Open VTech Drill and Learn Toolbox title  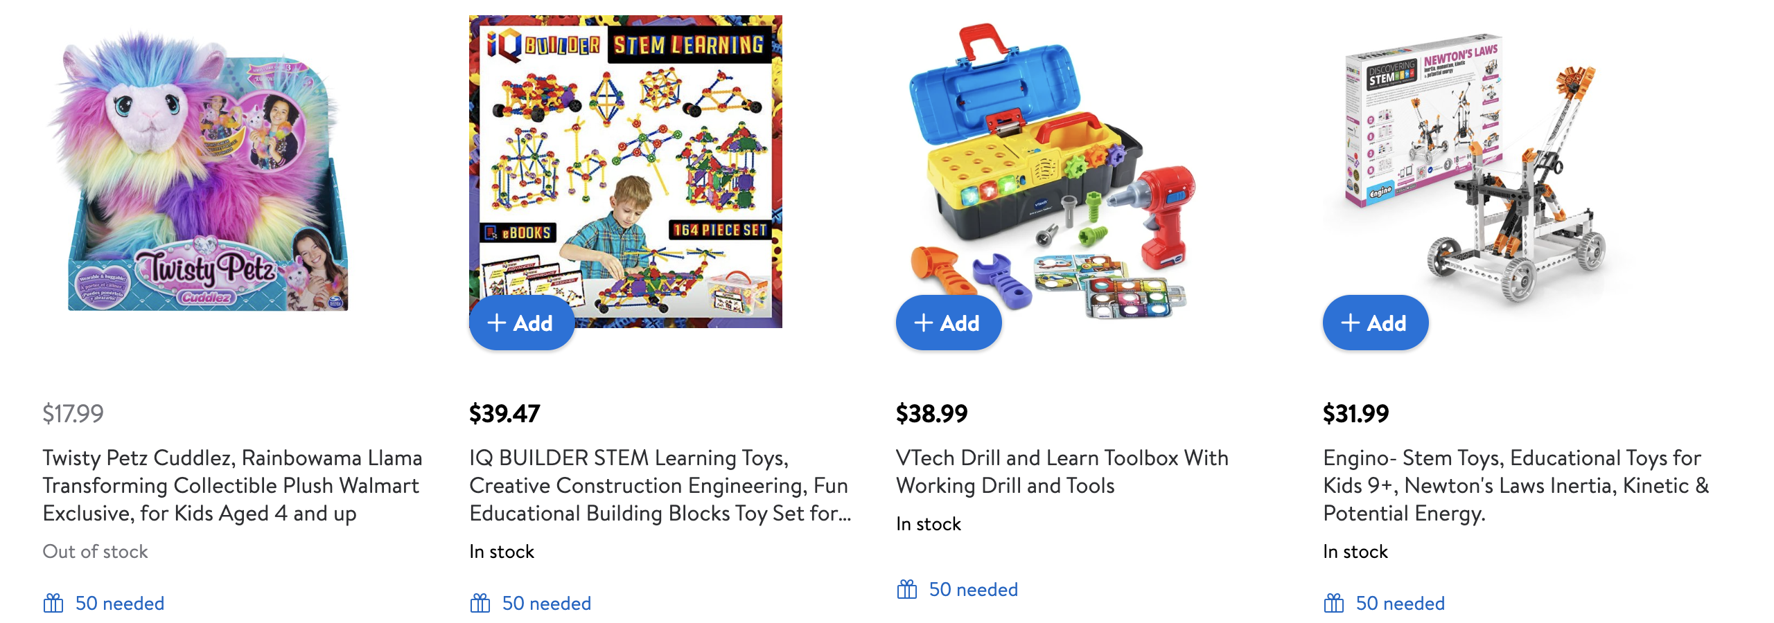(x=1062, y=471)
